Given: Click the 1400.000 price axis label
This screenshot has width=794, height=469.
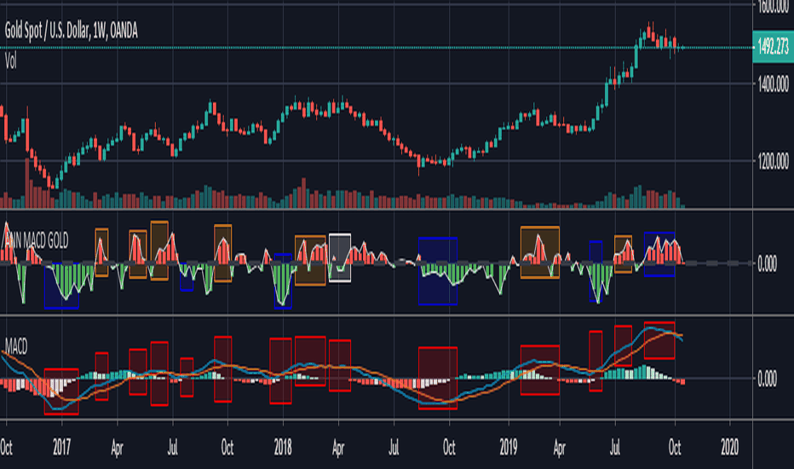Looking at the screenshot, I should 774,84.
